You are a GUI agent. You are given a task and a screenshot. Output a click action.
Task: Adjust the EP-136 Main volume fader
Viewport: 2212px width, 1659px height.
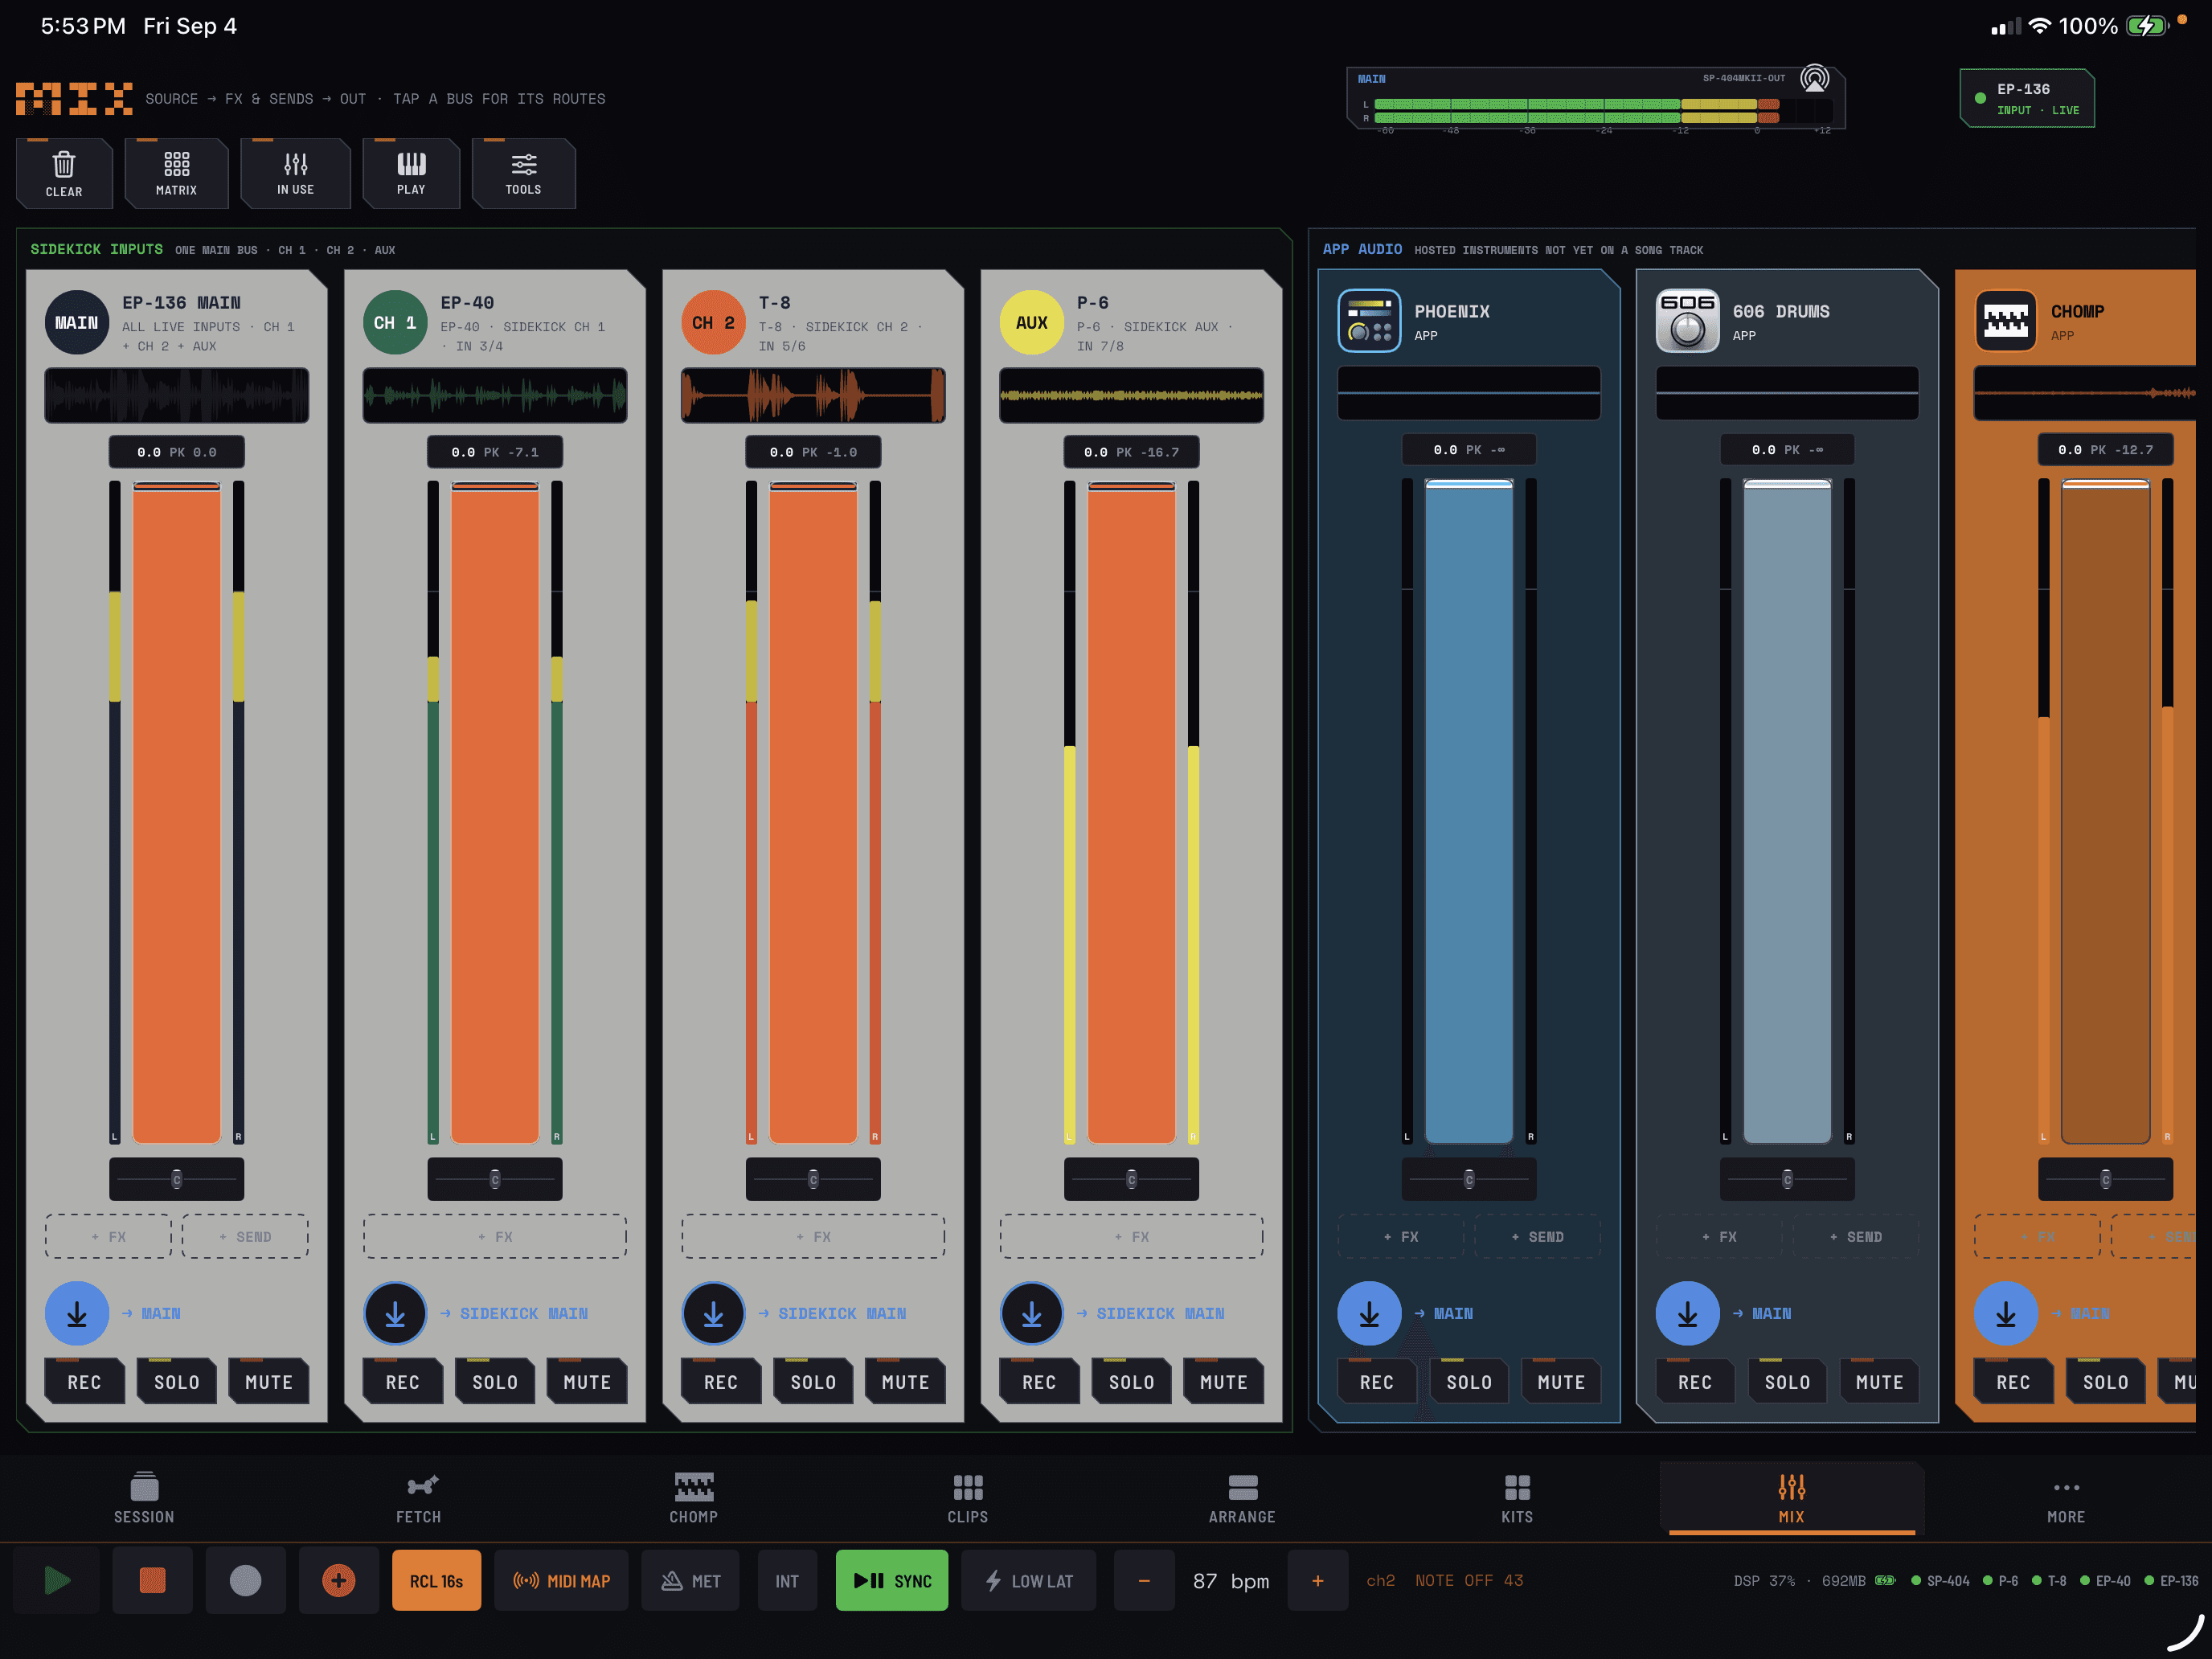[176, 812]
